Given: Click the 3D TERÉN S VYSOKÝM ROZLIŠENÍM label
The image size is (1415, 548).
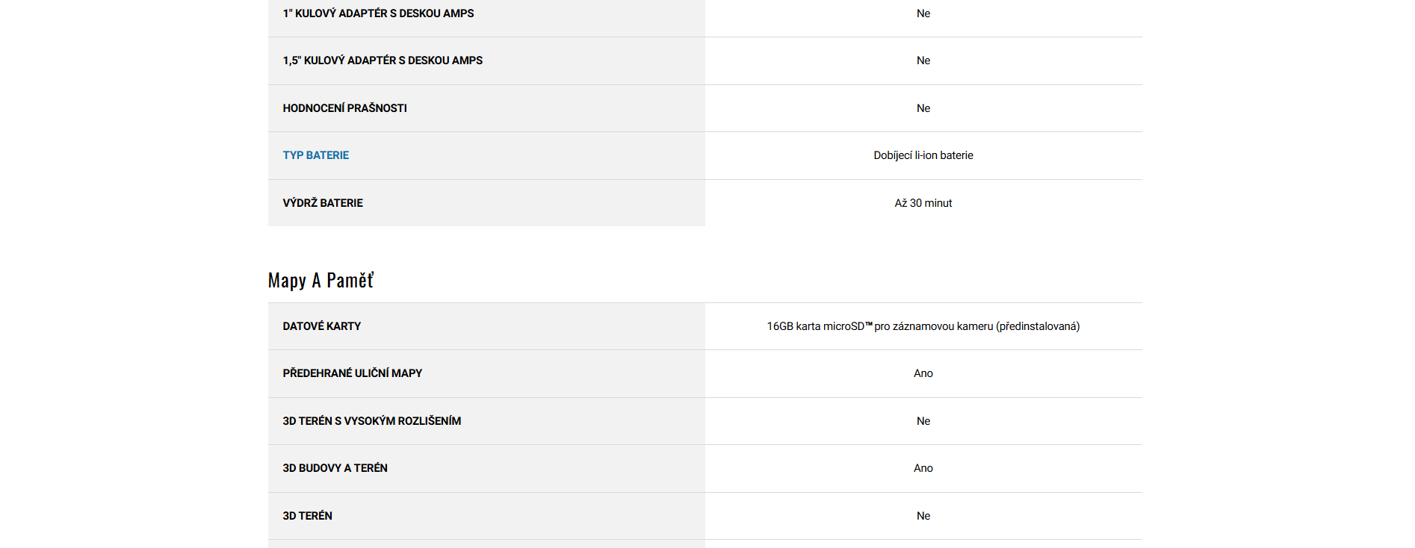Looking at the screenshot, I should [x=371, y=421].
